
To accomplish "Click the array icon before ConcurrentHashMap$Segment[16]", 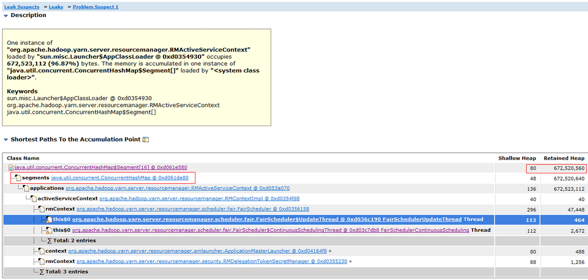I will (11, 167).
